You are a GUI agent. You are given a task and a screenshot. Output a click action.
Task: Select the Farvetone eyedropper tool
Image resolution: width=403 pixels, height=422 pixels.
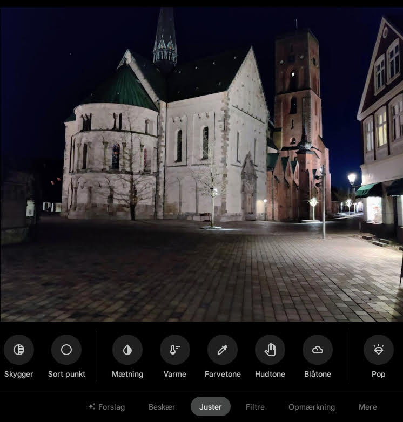(x=223, y=350)
